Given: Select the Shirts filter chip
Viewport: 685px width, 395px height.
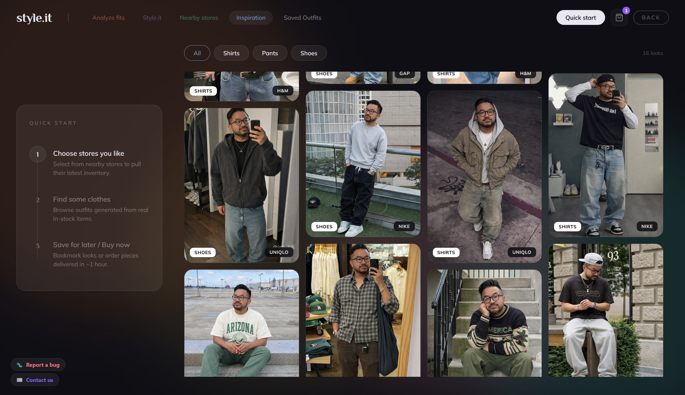Looking at the screenshot, I should coord(231,53).
